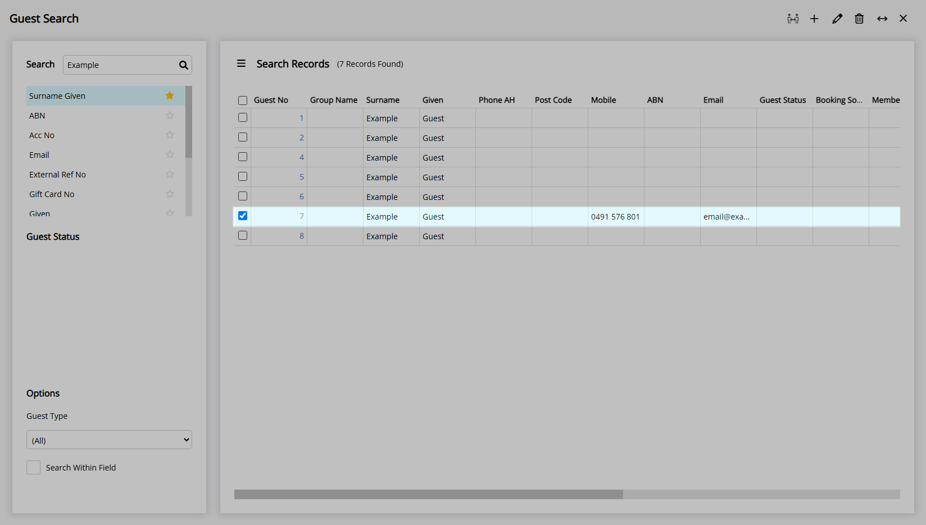Open guest number 1 link
This screenshot has height=525, width=926.
(x=302, y=118)
